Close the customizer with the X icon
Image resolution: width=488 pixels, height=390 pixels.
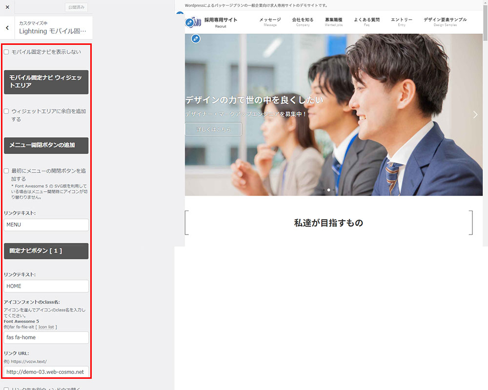7,7
